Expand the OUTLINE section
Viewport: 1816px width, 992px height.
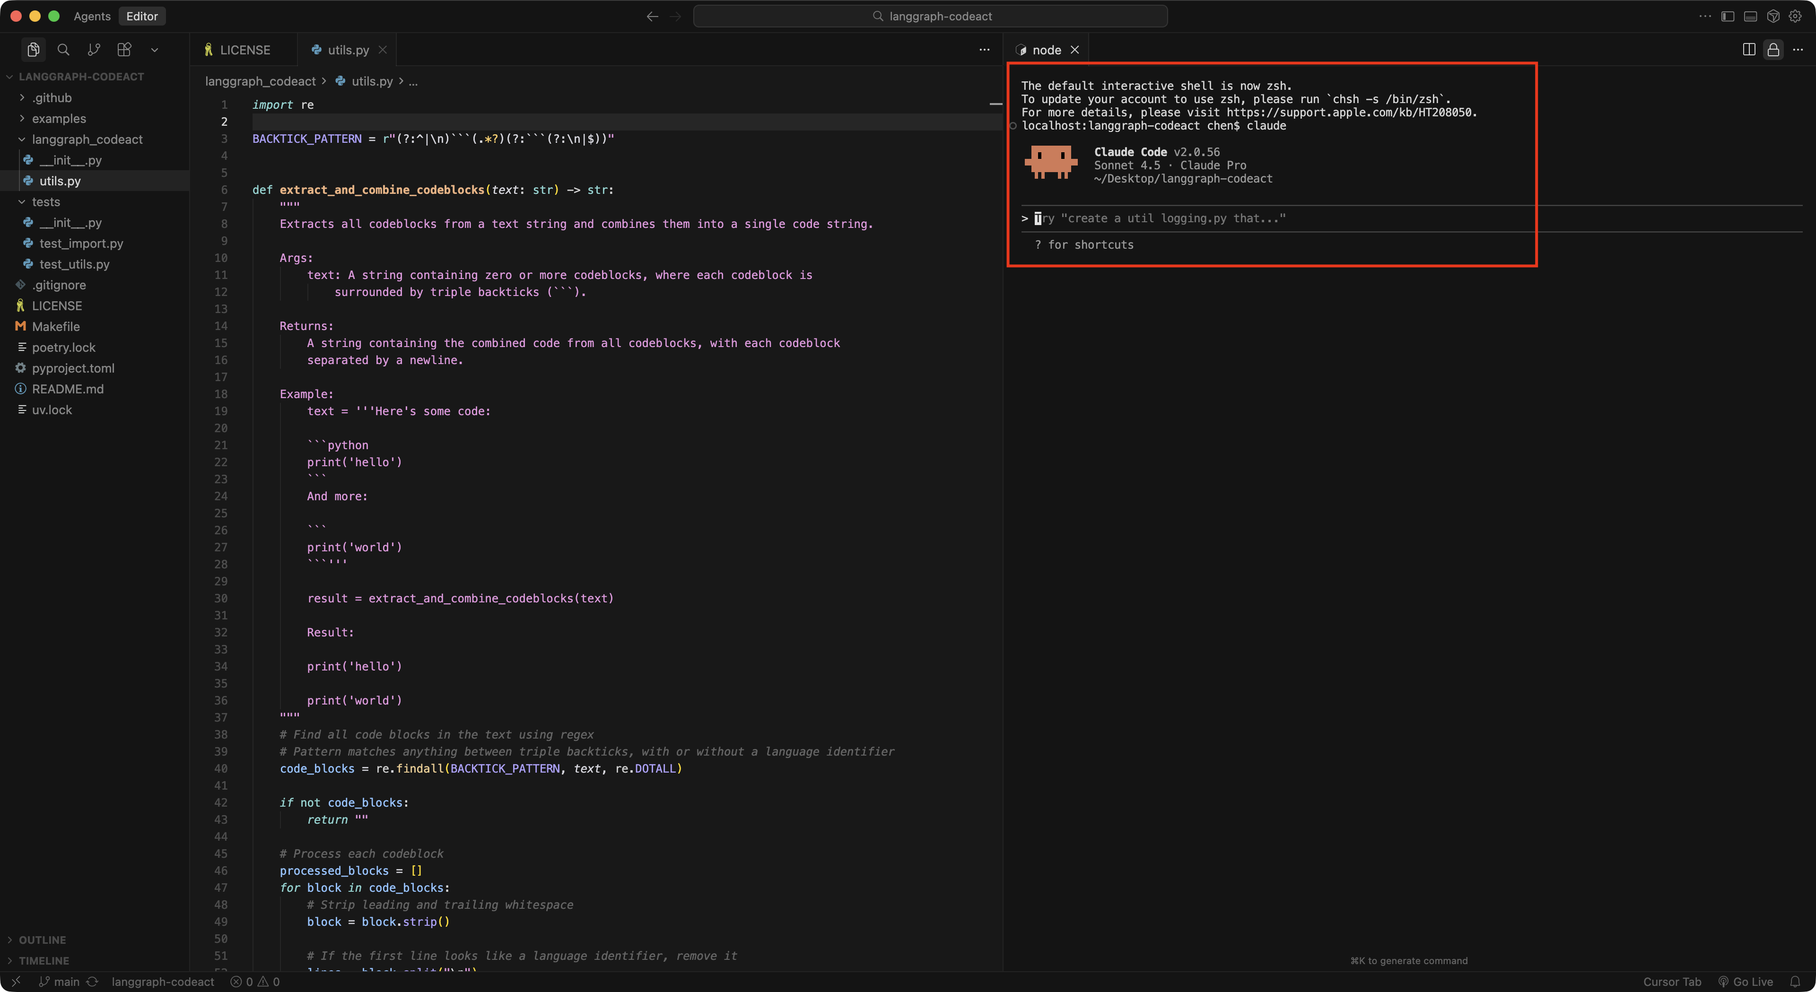[42, 940]
